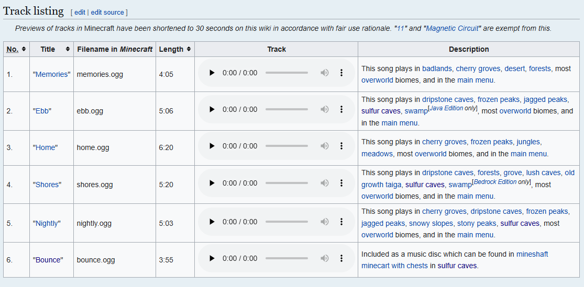
Task: Mute the Nightly audio player
Action: pos(325,222)
